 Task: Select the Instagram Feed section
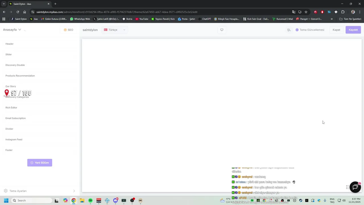point(40,140)
